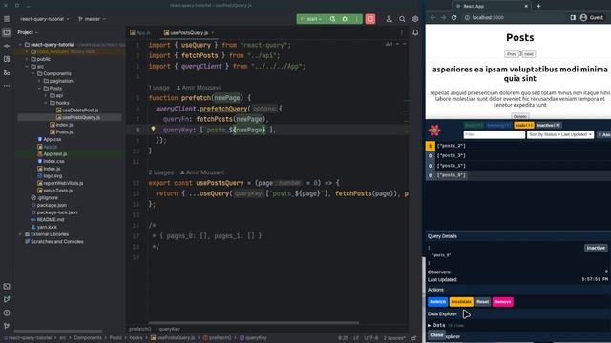The width and height of the screenshot is (611, 343).
Task: Toggle the fresh queries filter badge
Action: pos(474,125)
